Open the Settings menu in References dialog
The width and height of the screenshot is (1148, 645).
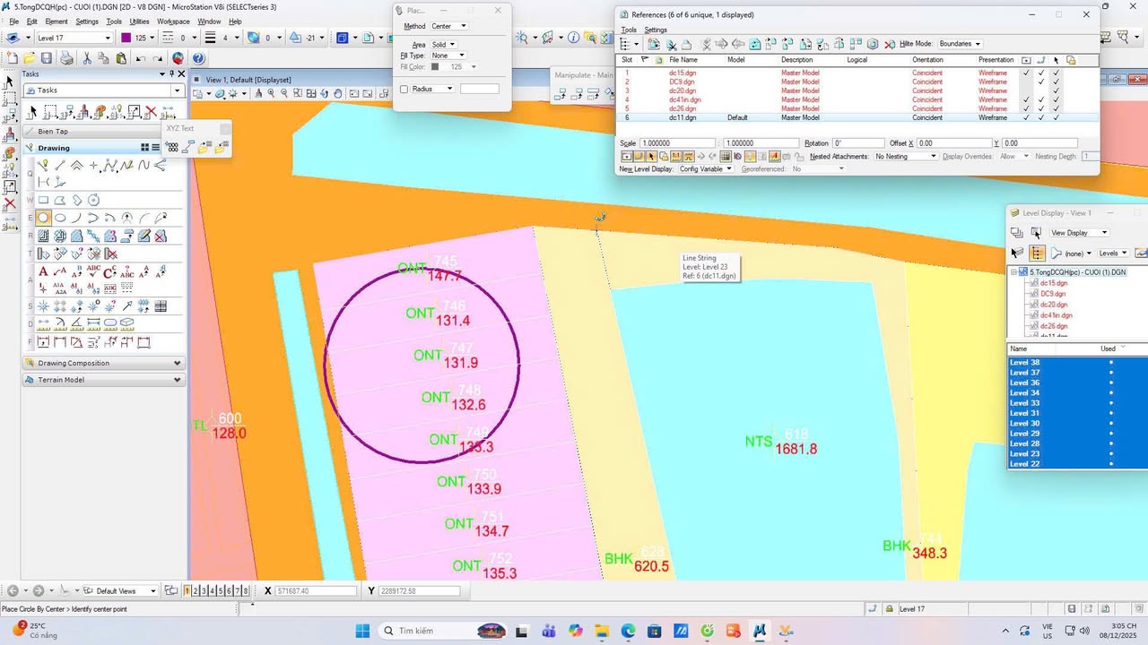click(655, 30)
